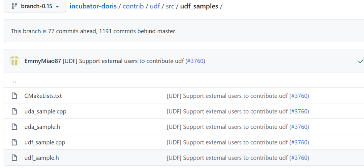This screenshot has width=364, height=168.
Task: Navigate to udf folder in breadcrumb
Action: tap(155, 6)
